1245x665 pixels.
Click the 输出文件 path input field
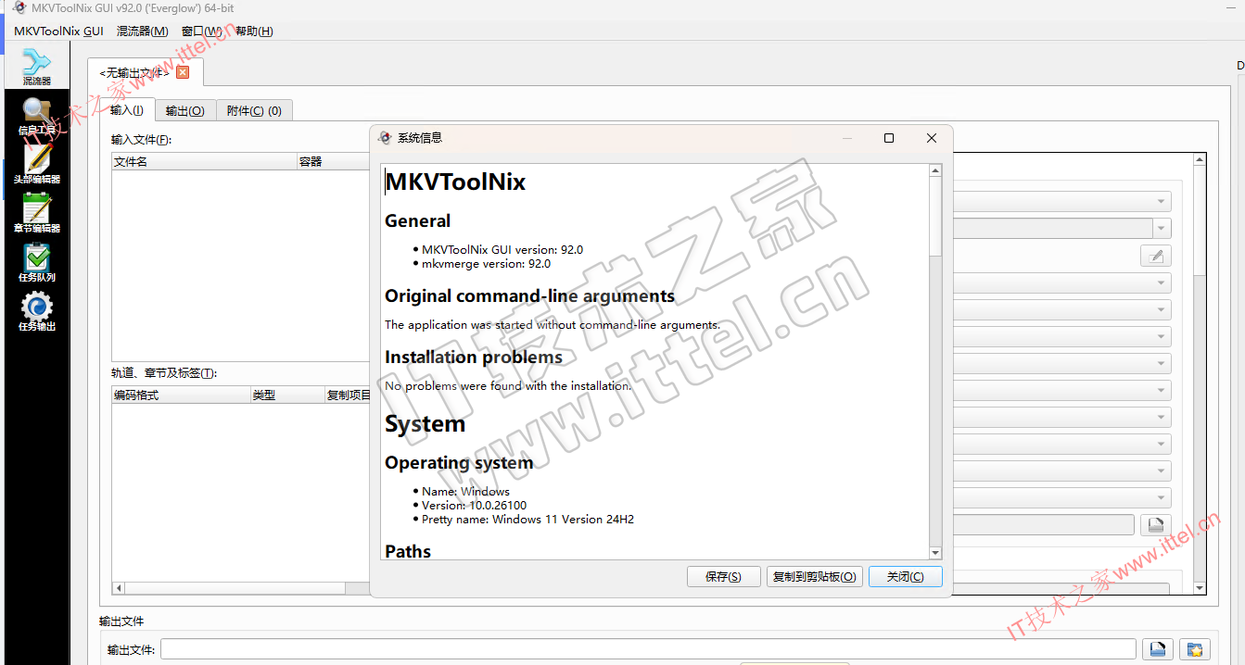click(x=648, y=649)
